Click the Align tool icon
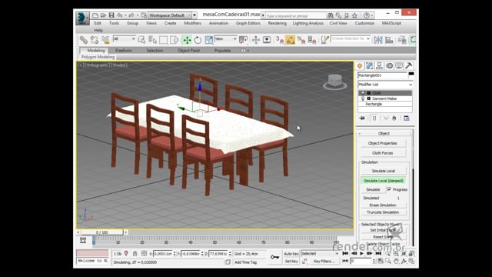The width and height of the screenshot is (492, 277). [389, 40]
